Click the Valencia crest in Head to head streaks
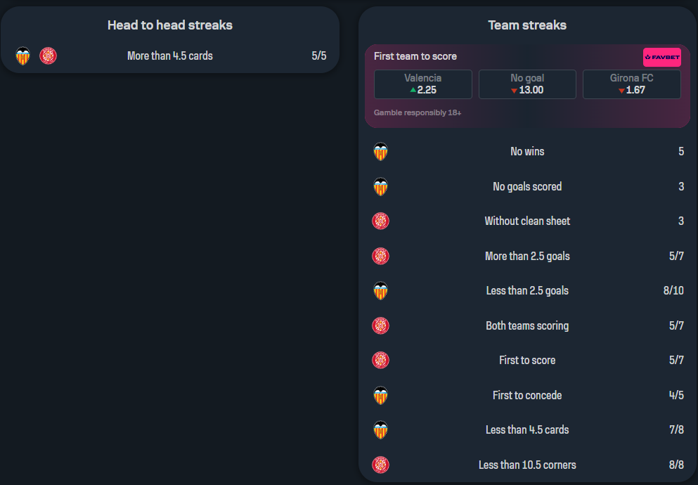698x485 pixels. (x=22, y=56)
